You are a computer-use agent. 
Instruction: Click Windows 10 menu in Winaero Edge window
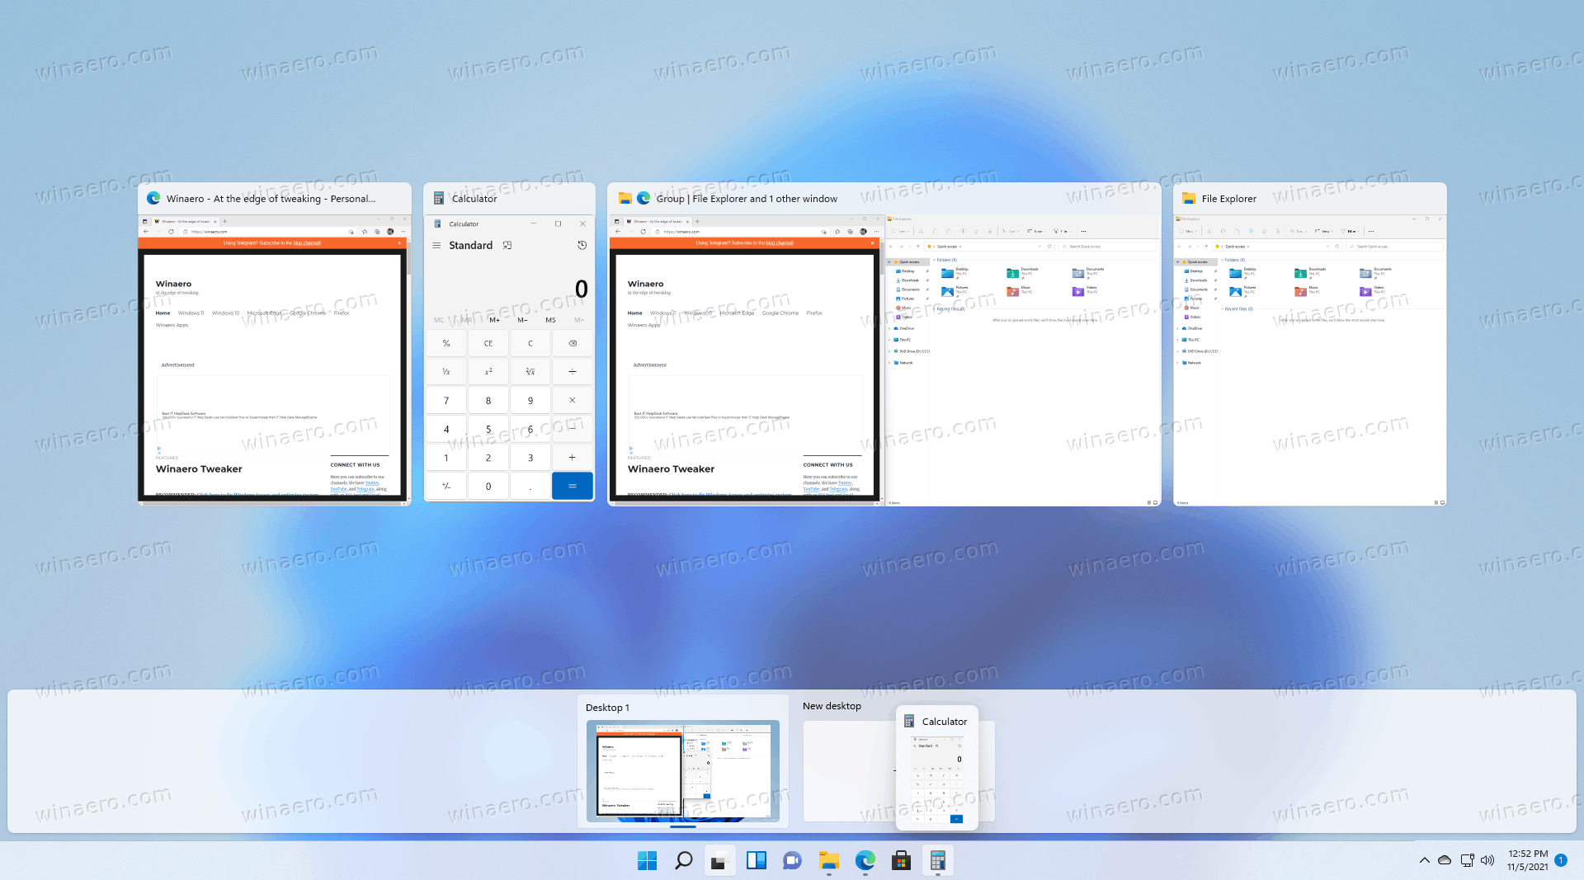[225, 313]
